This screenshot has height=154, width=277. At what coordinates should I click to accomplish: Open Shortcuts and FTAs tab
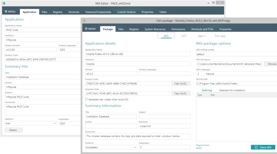(x=202, y=29)
